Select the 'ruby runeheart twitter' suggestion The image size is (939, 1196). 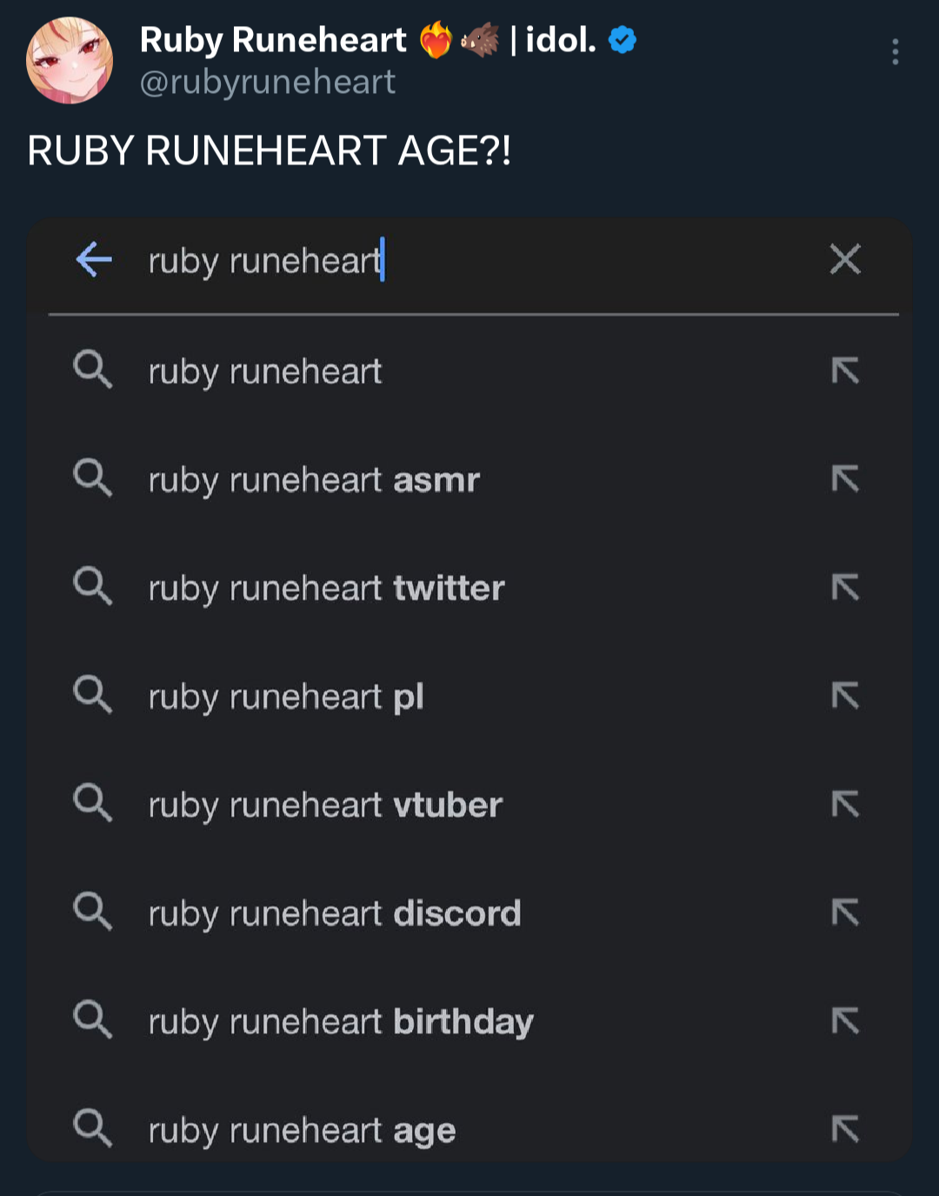coord(326,589)
